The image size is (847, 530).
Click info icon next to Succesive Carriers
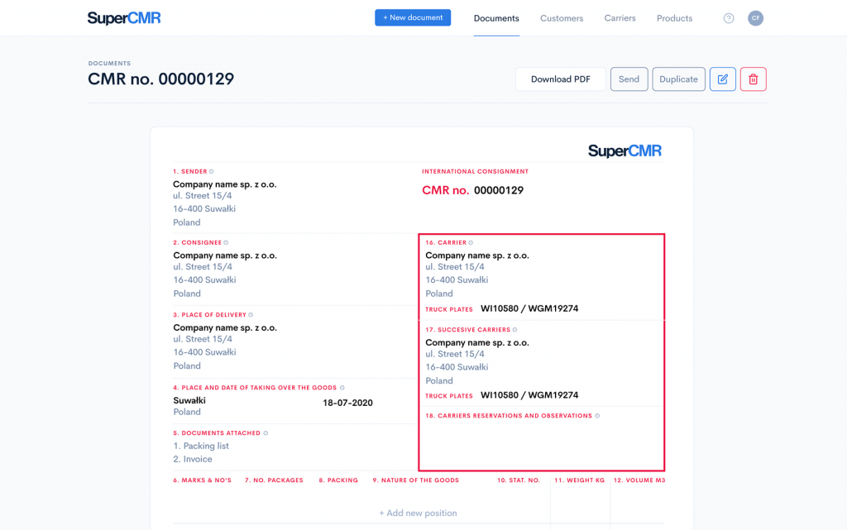[x=515, y=330]
